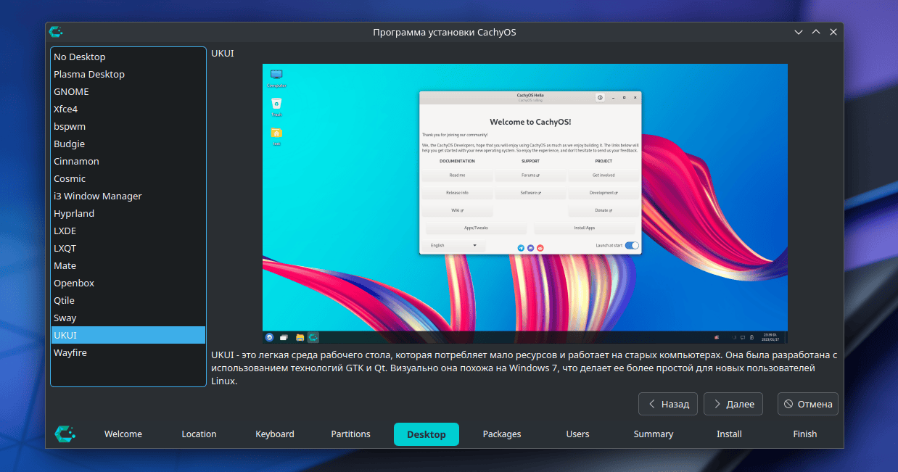Screen dimensions: 898x472
Task: Choose GNOME in the desktop list
Action: (71, 91)
